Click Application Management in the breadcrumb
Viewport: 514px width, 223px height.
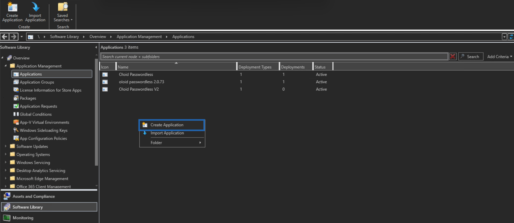coord(139,37)
